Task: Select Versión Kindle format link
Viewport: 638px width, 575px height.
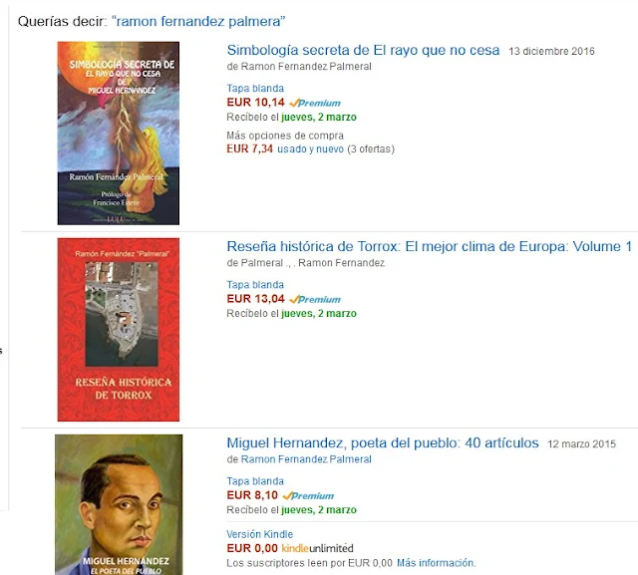Action: click(259, 534)
